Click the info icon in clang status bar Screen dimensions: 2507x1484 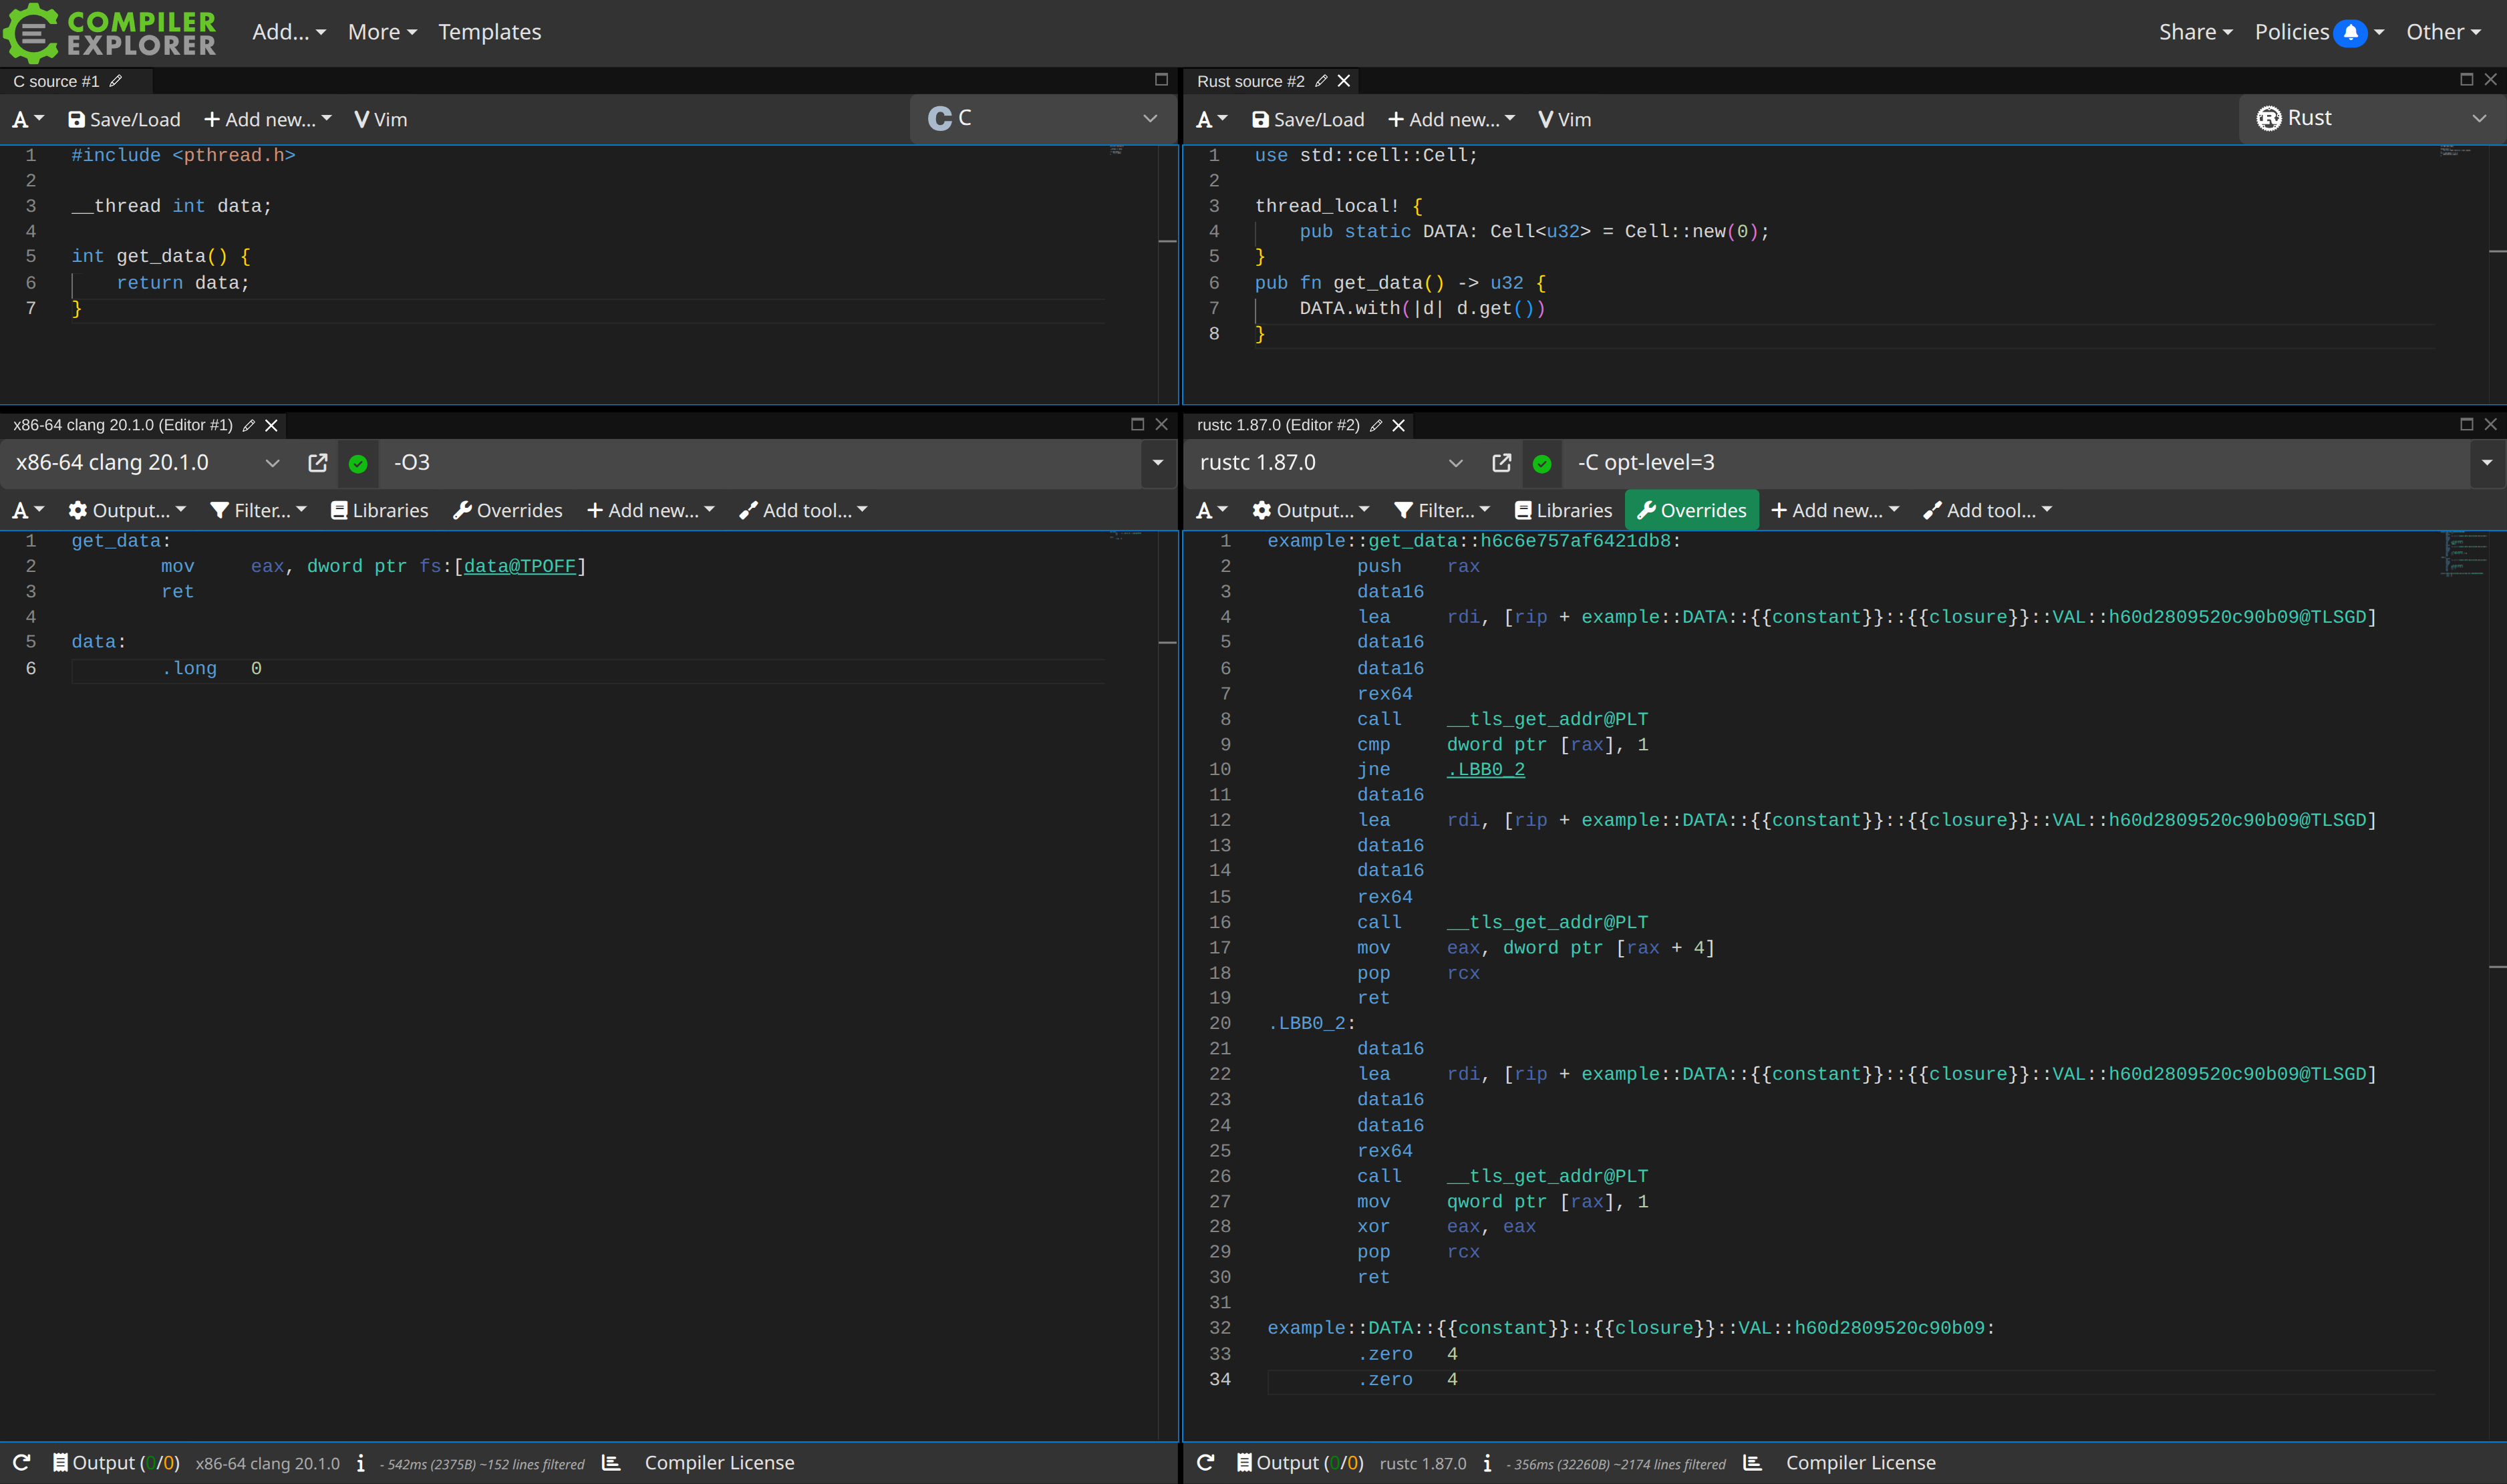(x=361, y=1463)
